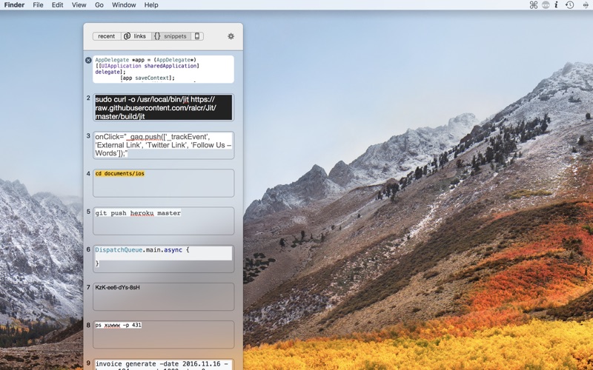Open the Finder menu
The image size is (593, 370).
pos(14,5)
